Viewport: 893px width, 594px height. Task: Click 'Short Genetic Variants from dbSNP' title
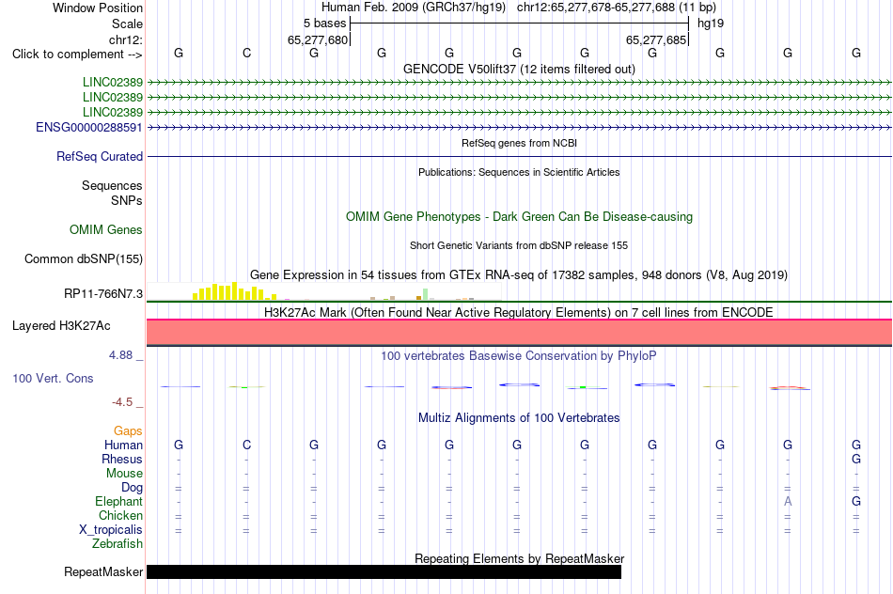(x=519, y=245)
